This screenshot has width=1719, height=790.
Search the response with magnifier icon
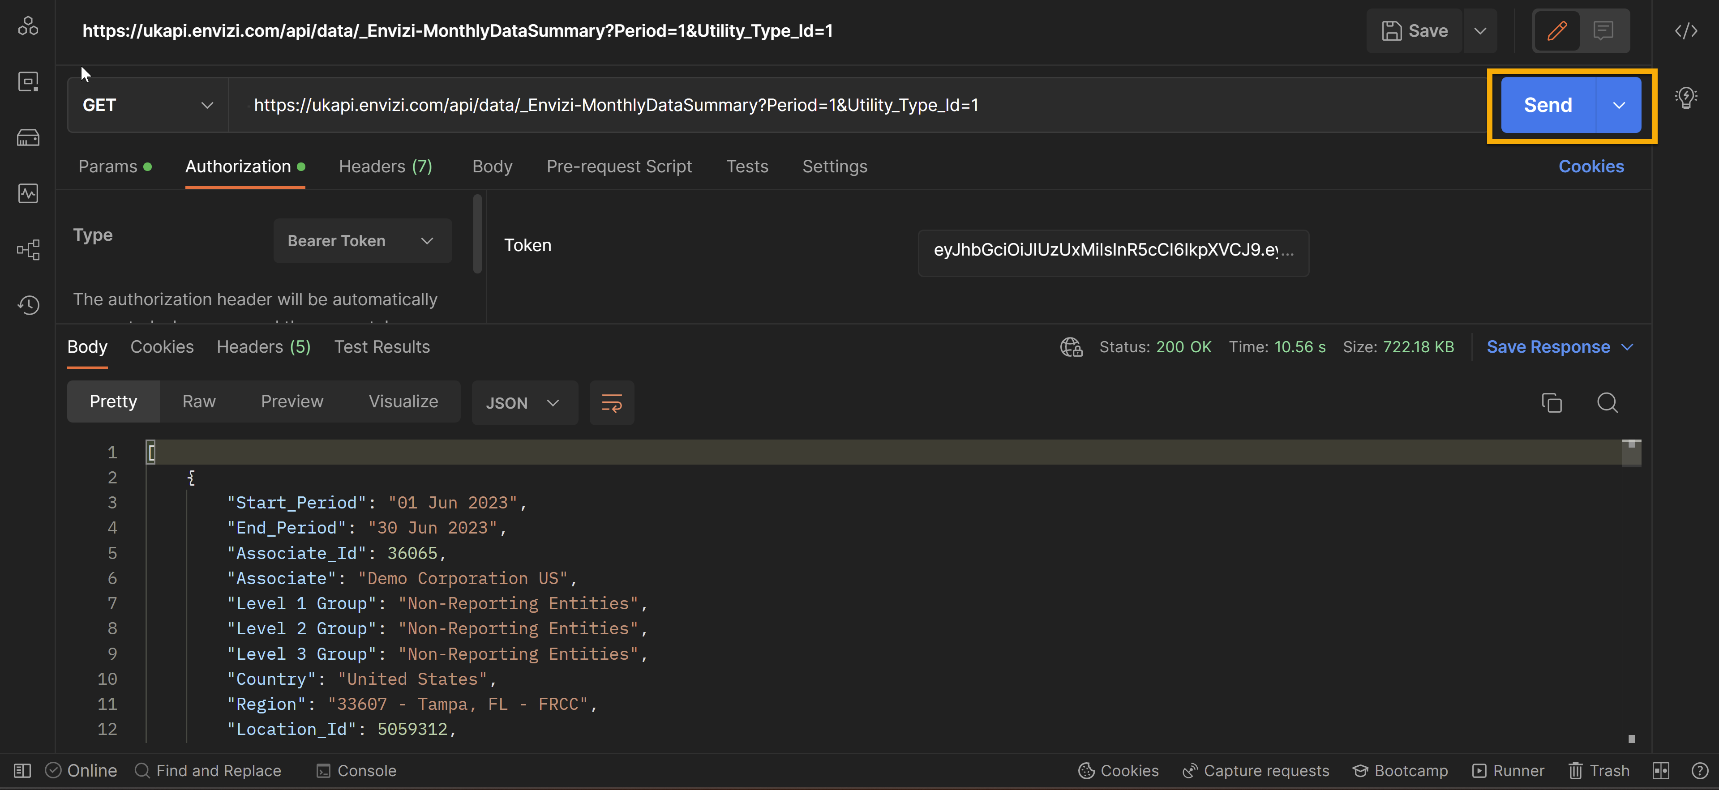pos(1607,402)
